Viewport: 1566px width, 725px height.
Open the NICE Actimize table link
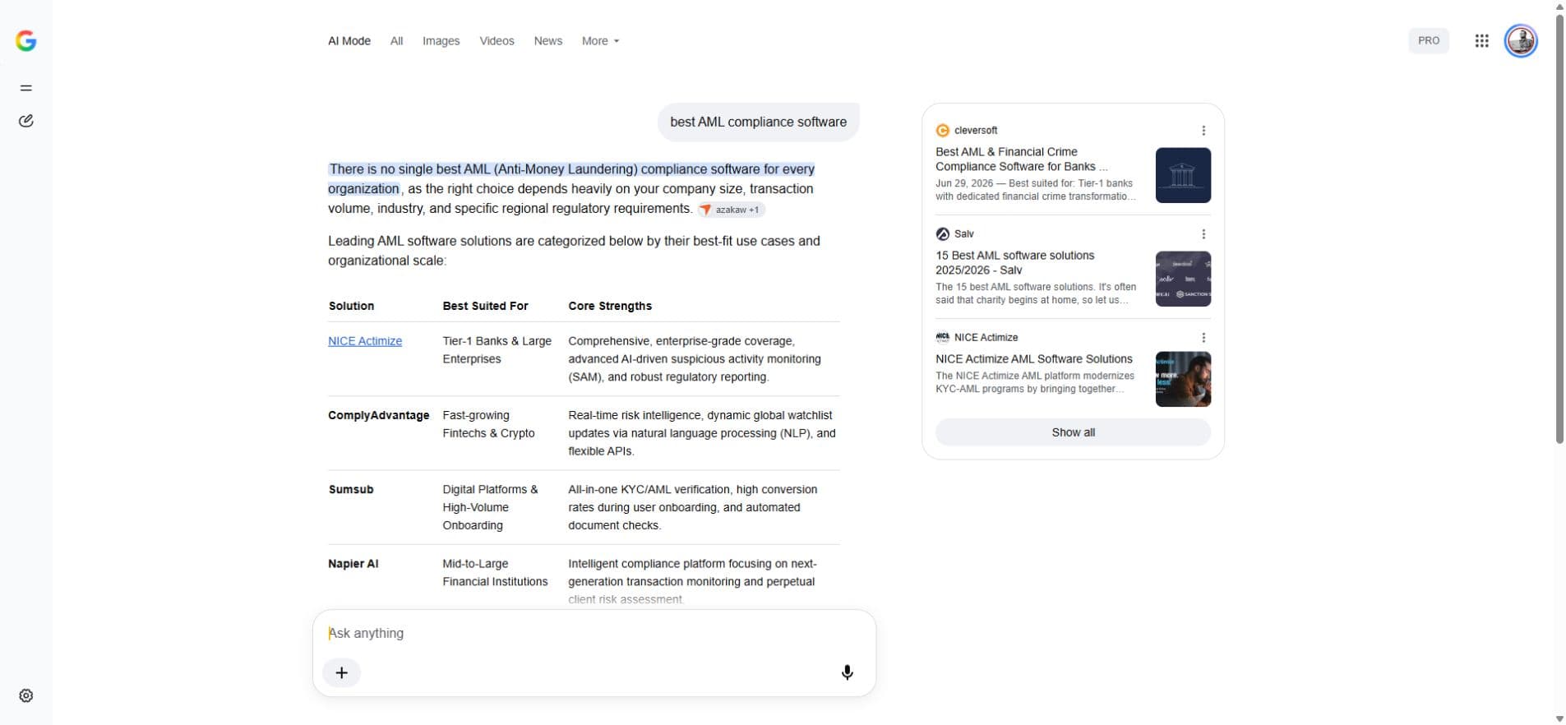tap(365, 341)
